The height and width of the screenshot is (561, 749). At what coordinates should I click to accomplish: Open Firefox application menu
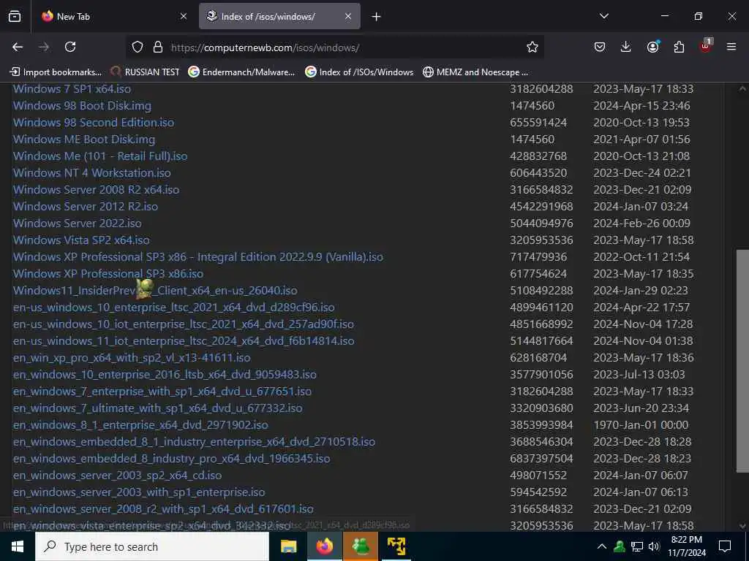point(731,47)
